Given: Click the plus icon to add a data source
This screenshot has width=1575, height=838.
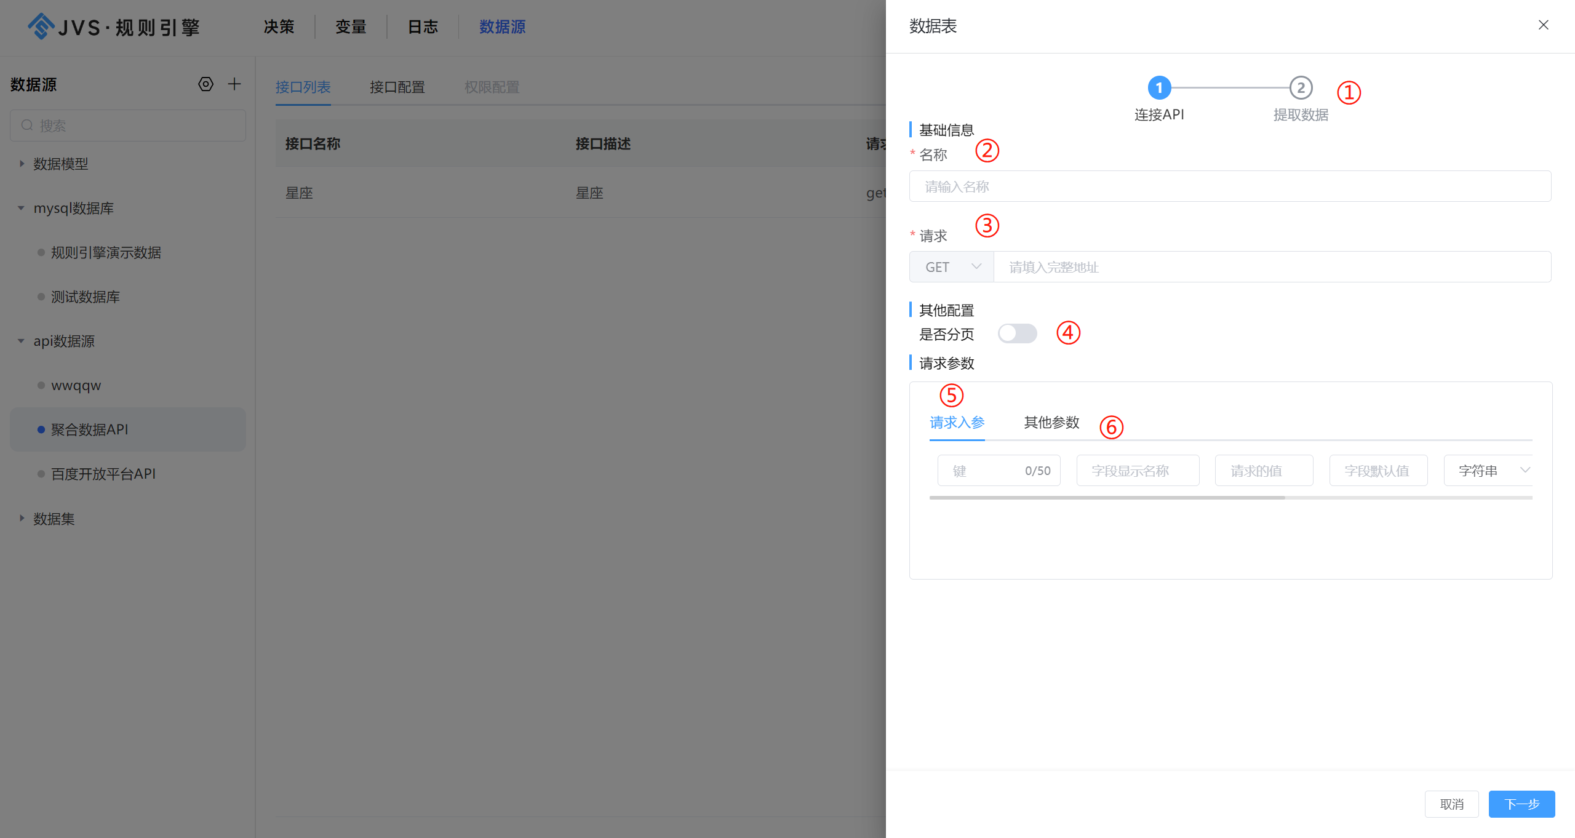Looking at the screenshot, I should tap(234, 84).
